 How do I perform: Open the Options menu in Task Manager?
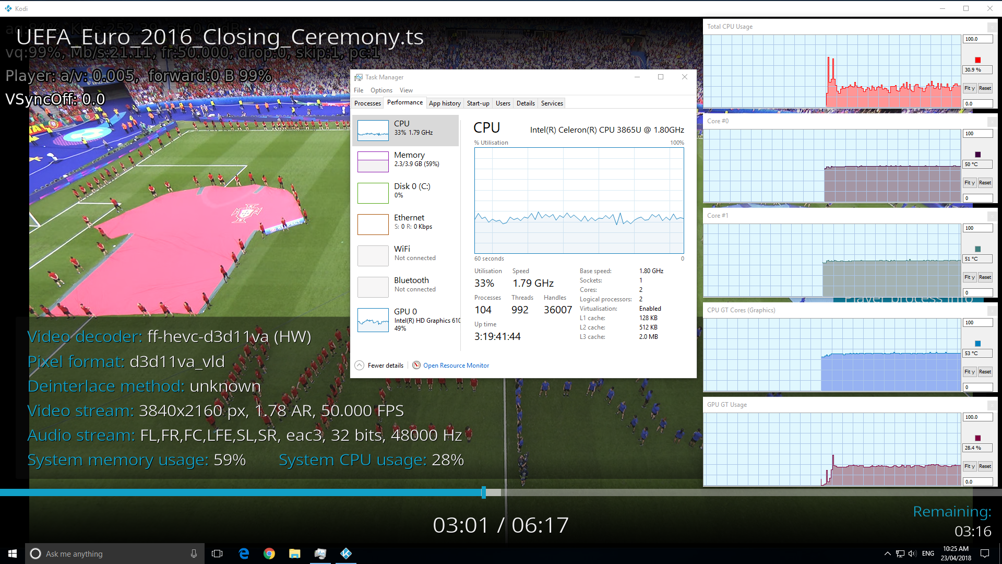tap(381, 90)
